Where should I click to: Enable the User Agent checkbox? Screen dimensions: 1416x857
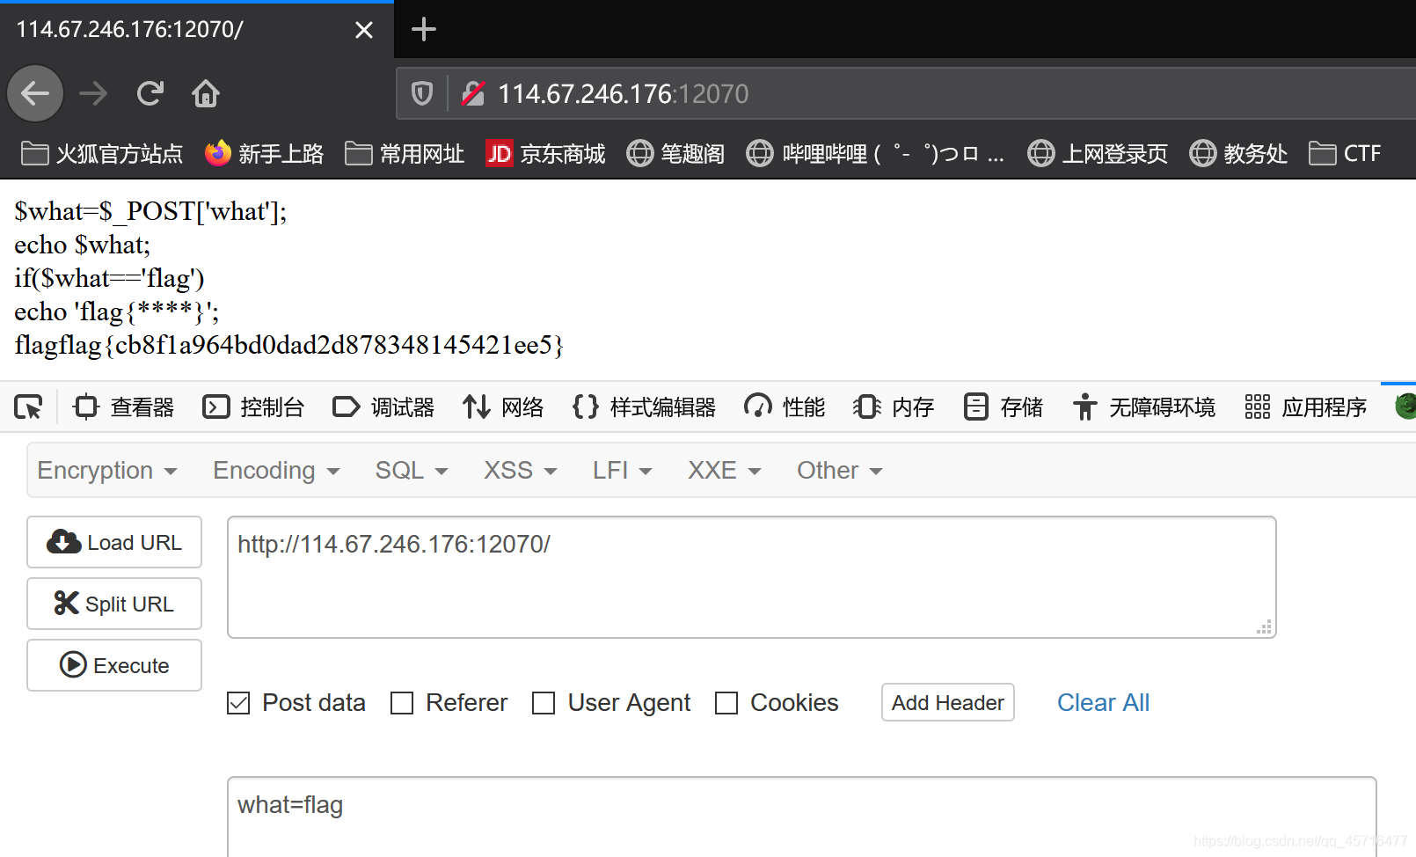coord(544,703)
